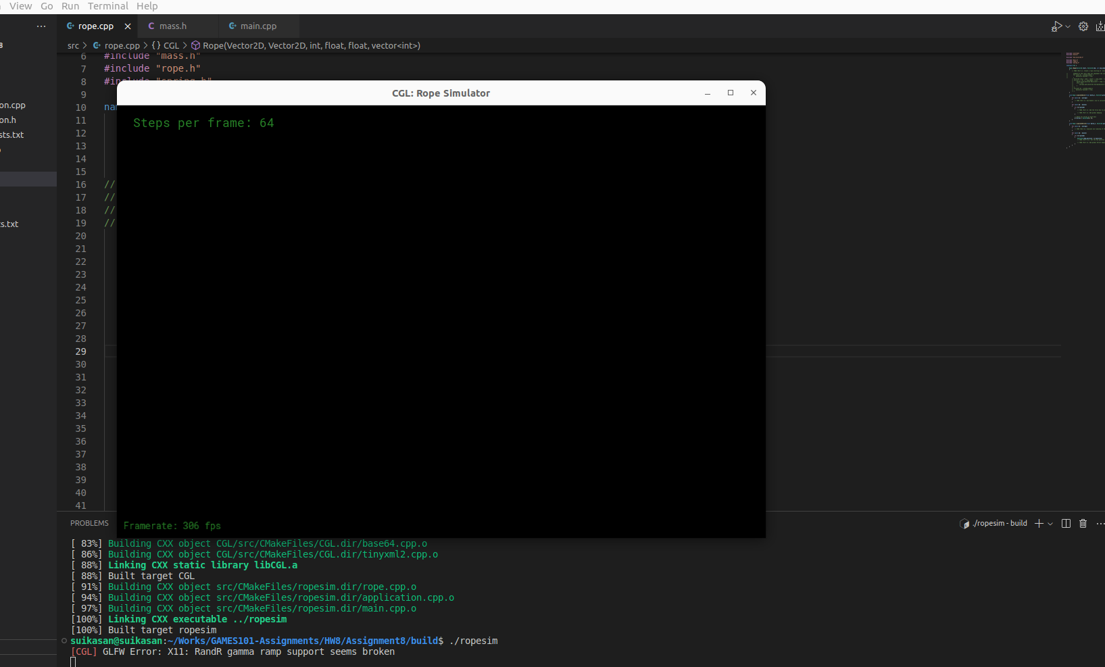This screenshot has width=1105, height=667.
Task: Click the #include "rope.h" line
Action: tap(152, 68)
